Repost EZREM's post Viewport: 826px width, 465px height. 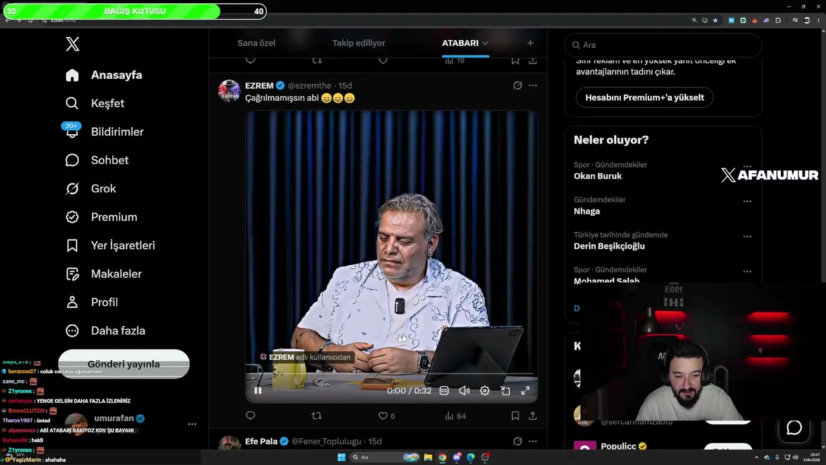pos(316,416)
